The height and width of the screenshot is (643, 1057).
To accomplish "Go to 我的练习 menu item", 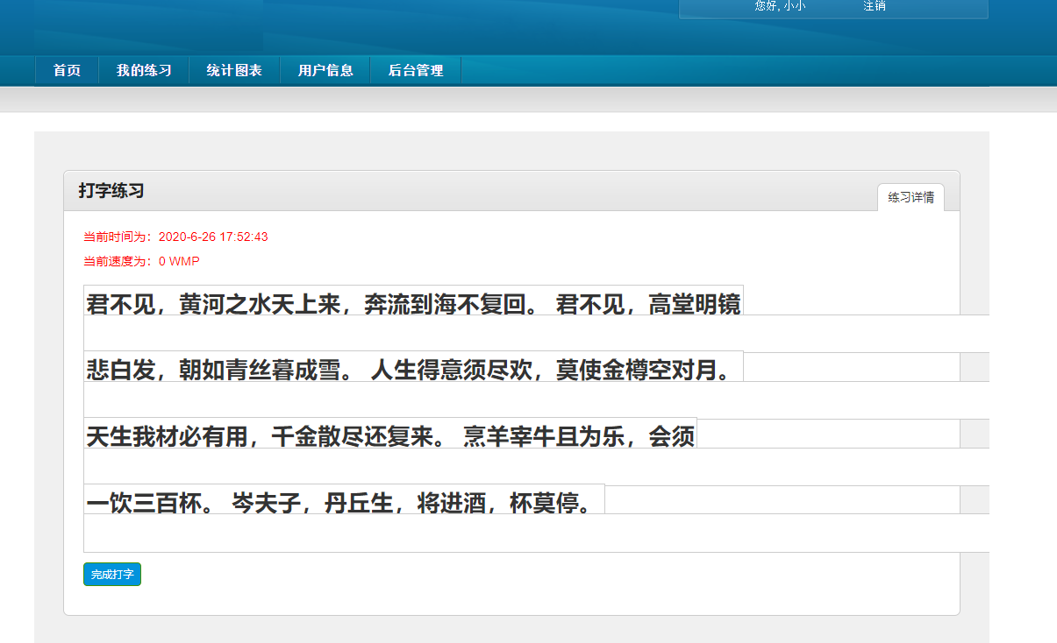I will 144,71.
